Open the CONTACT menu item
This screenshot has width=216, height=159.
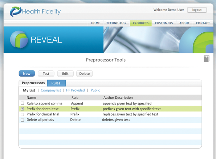click(x=203, y=23)
